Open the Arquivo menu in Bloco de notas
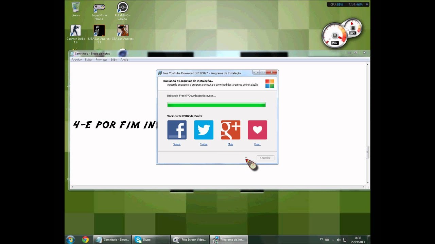The image size is (435, 244). (x=76, y=60)
